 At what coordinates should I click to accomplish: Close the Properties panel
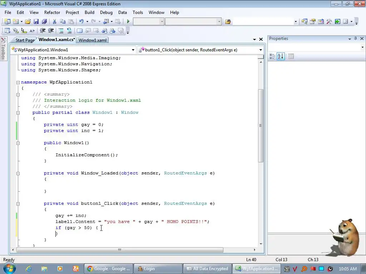point(362,39)
